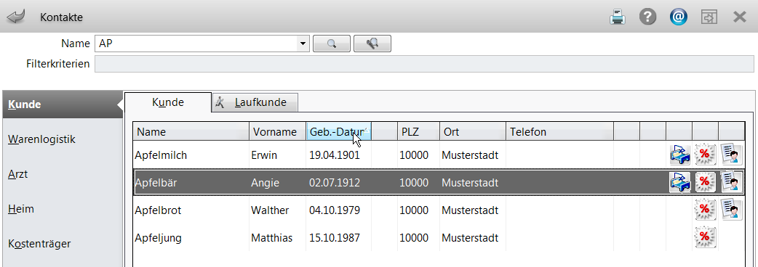
Task: Open extended search with binoculars icon
Action: click(x=372, y=44)
